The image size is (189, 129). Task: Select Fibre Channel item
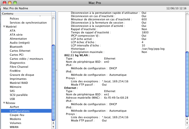[x=19, y=67]
